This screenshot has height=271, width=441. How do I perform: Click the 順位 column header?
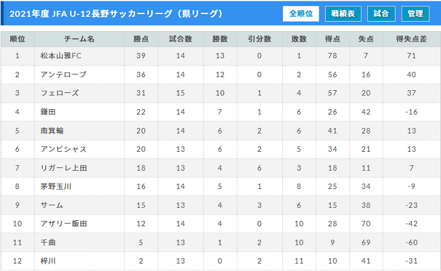click(x=18, y=39)
